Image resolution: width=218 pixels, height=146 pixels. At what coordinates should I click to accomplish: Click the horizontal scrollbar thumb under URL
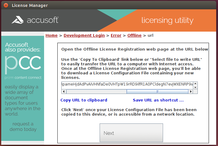[157, 92]
